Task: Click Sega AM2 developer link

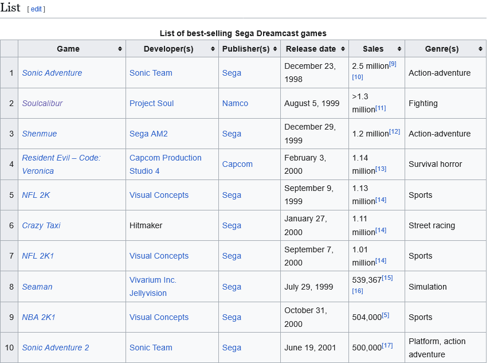Action: 148,134
